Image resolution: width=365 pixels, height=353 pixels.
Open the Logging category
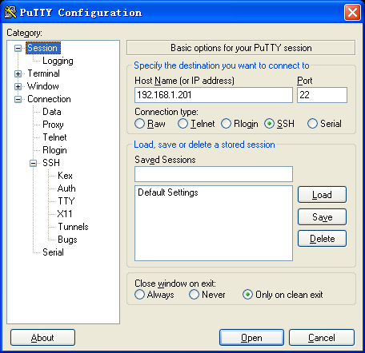click(58, 61)
